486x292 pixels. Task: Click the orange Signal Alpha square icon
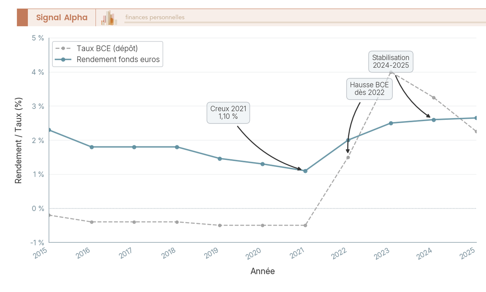(x=22, y=17)
